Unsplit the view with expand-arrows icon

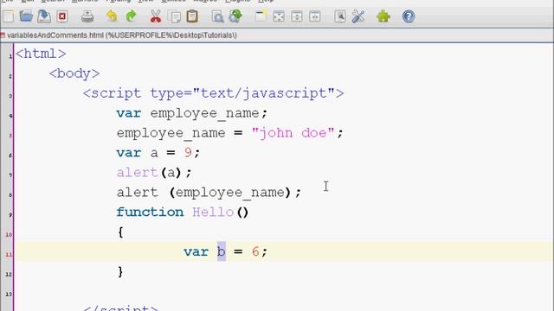[x=279, y=16]
